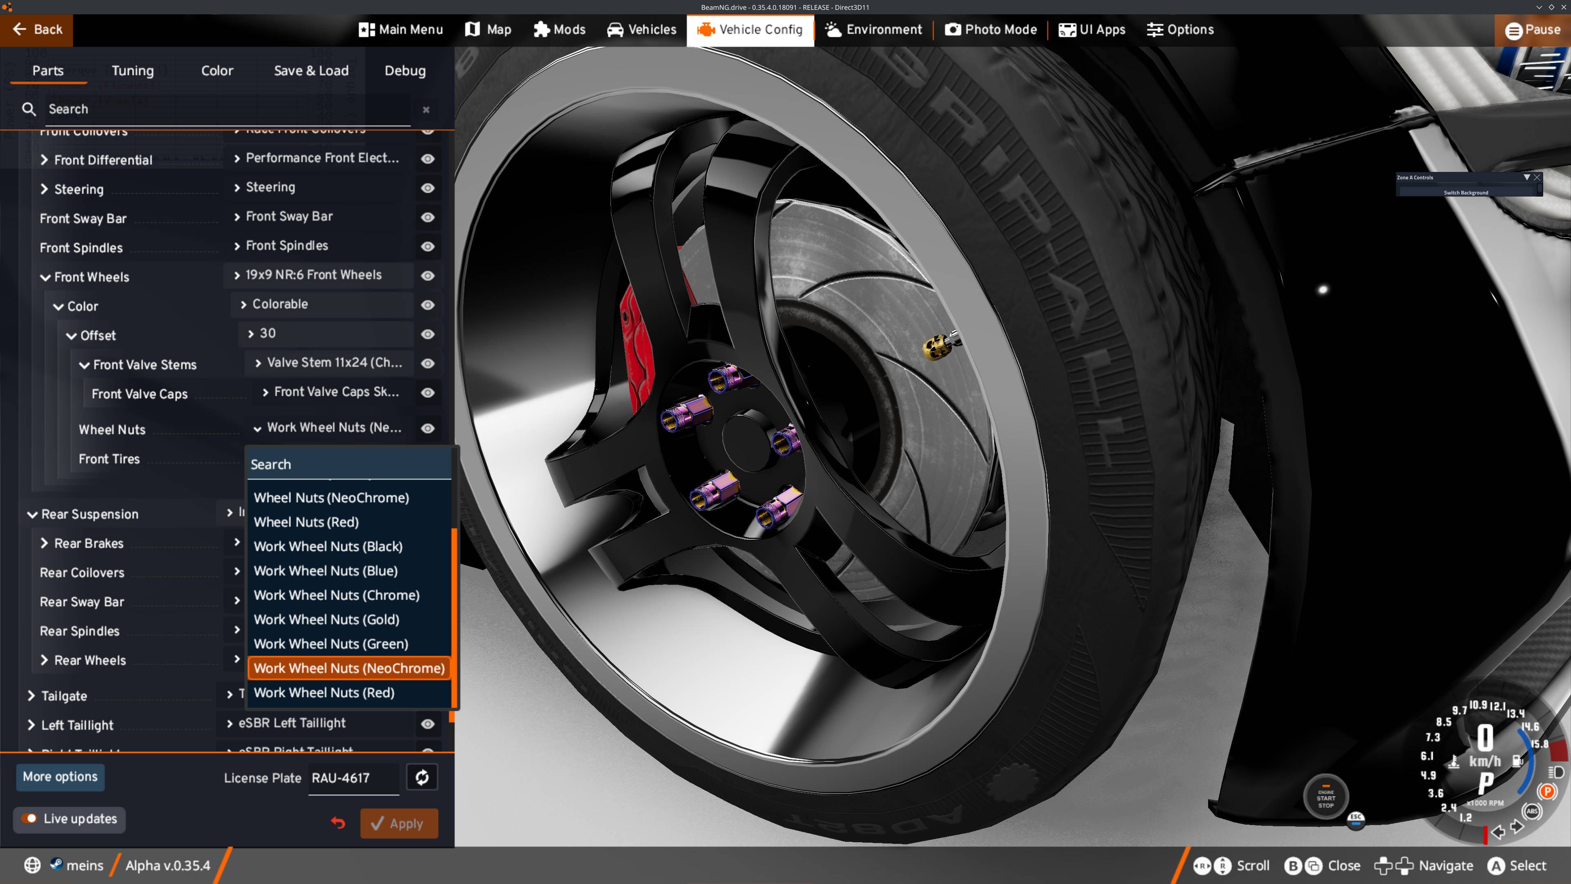Open the UI Apps menu
Screen dimensions: 1571x884
tap(1092, 29)
